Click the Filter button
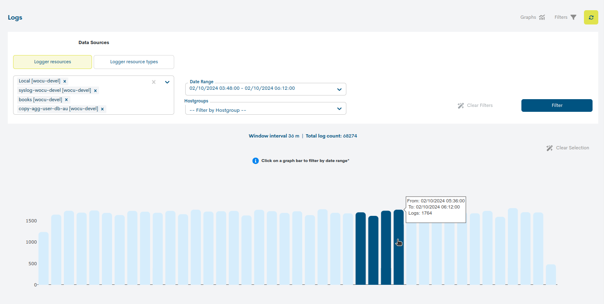 tap(557, 105)
